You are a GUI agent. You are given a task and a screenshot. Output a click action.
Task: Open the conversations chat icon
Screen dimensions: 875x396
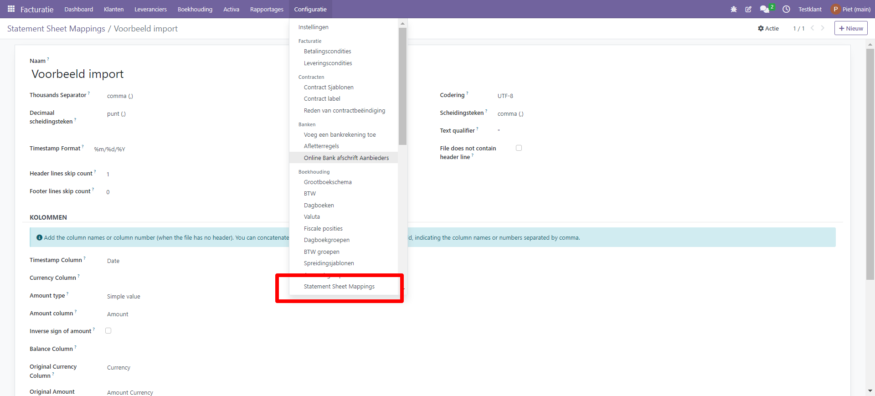[x=764, y=9]
